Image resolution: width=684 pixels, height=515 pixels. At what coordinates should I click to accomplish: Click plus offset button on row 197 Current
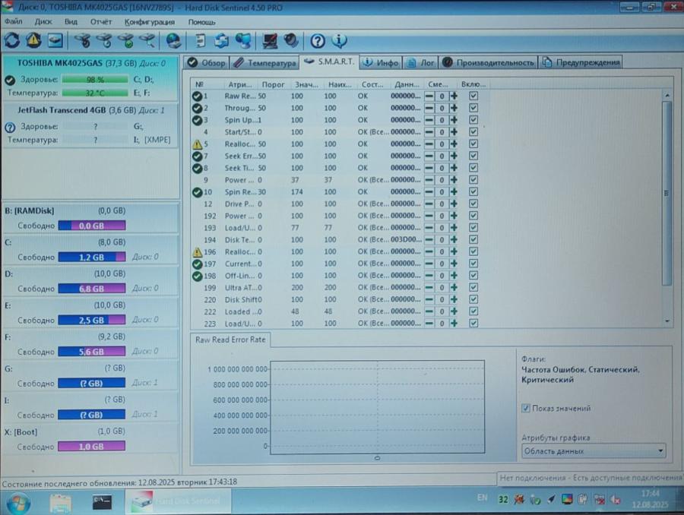454,264
